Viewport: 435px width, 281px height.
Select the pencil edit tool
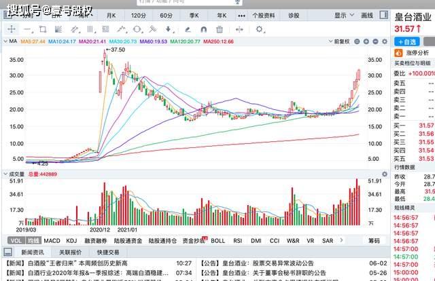click(188, 29)
